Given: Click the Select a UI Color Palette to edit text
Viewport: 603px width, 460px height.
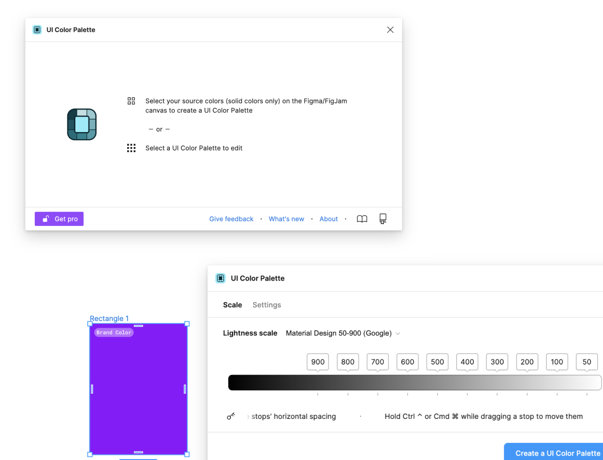Looking at the screenshot, I should coord(194,148).
